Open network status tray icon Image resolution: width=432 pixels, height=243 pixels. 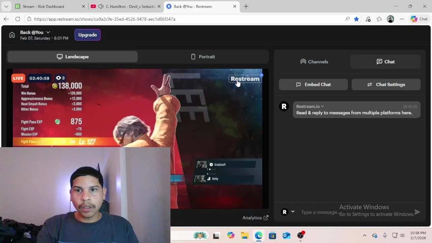395,236
